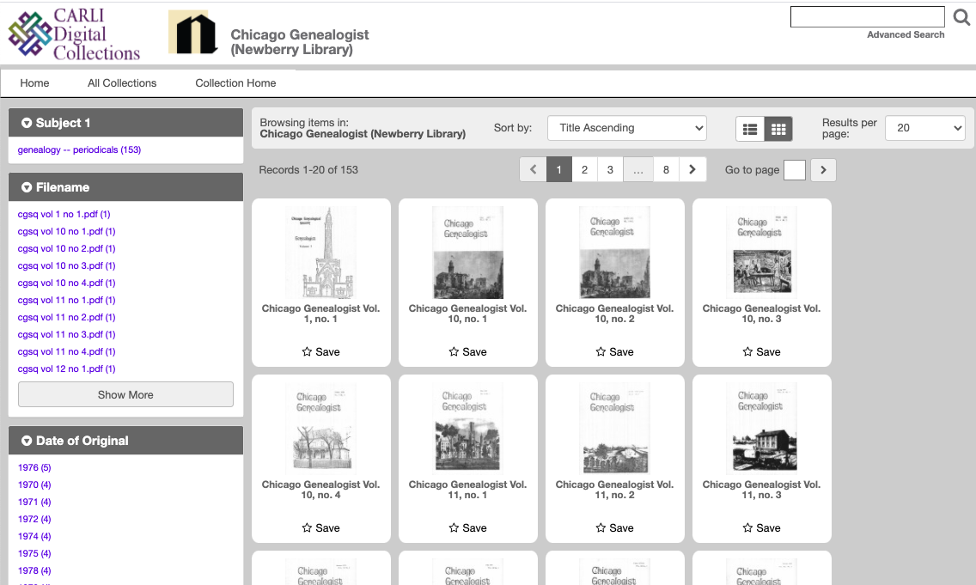The width and height of the screenshot is (976, 585).
Task: Save Chicago Genealogist Vol. 10, no. 1
Action: 468,351
